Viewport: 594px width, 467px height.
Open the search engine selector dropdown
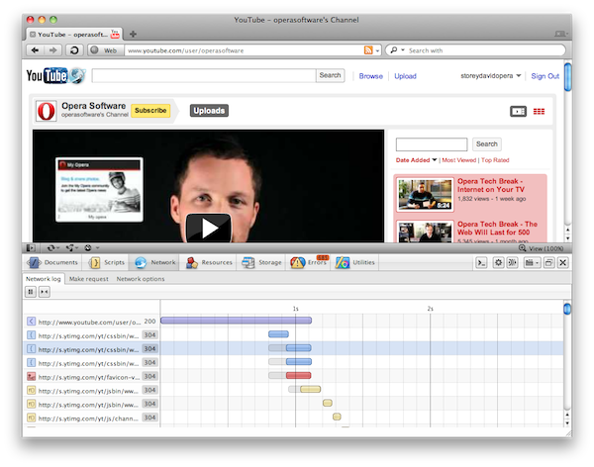point(395,49)
